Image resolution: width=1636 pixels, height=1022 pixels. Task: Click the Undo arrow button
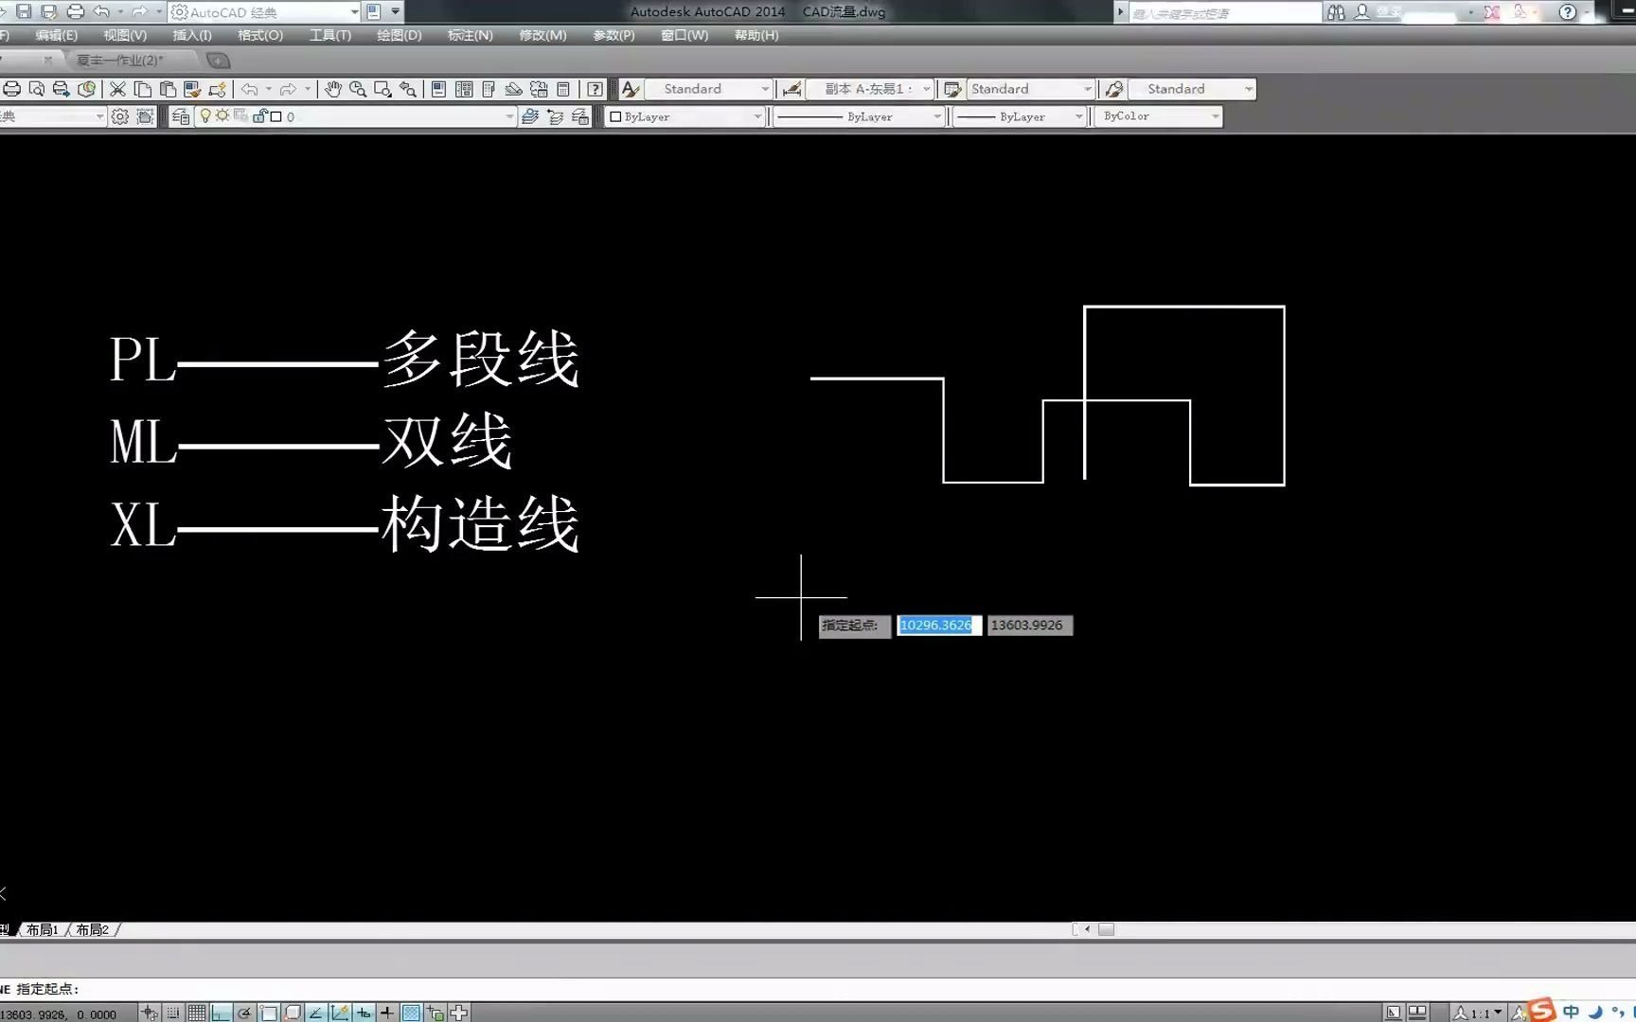(251, 88)
